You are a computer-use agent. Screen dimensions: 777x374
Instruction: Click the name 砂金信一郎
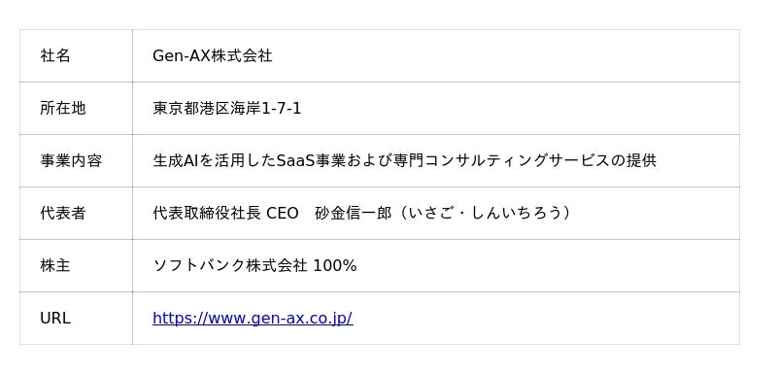[354, 214]
